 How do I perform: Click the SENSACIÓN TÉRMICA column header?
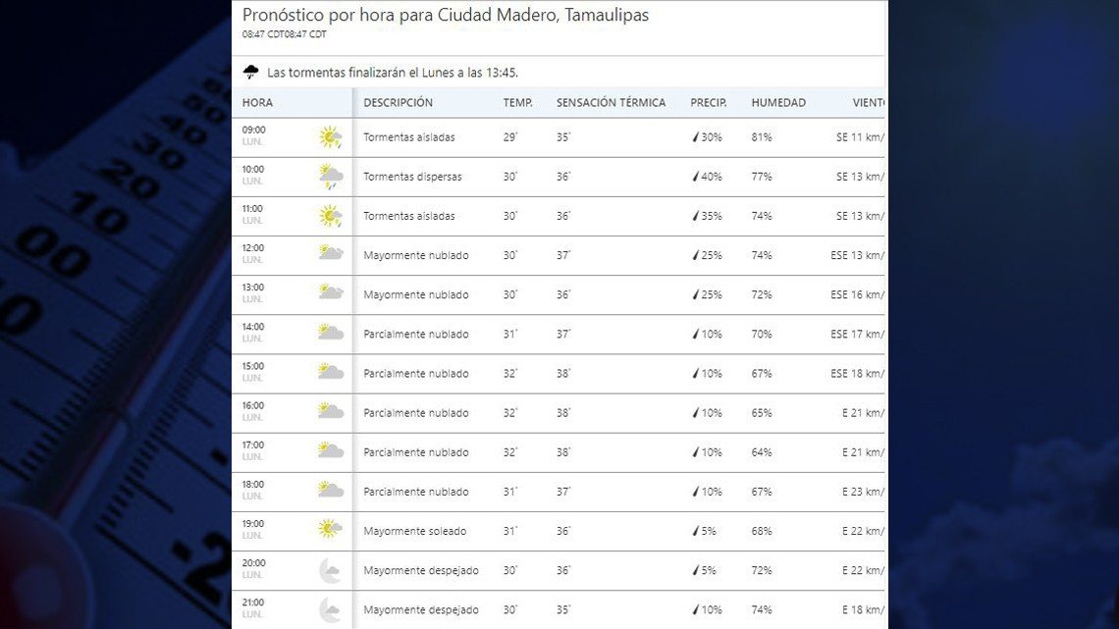pyautogui.click(x=611, y=102)
